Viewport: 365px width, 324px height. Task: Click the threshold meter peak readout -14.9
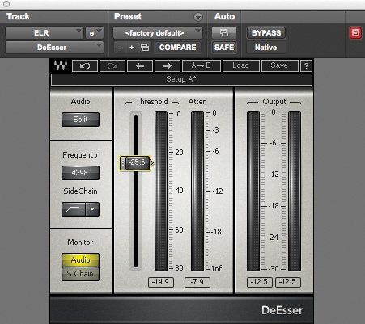point(161,282)
